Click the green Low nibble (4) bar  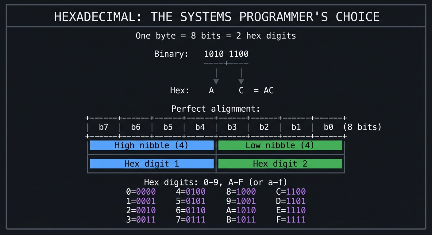(x=280, y=145)
